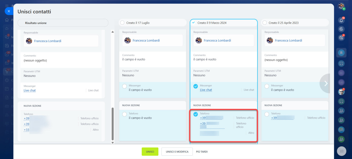Open the hamburger main menu icon
352x159 pixels.
[7, 5]
